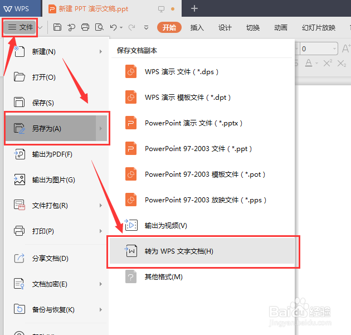The width and height of the screenshot is (351, 335).
Task: Expand the dropdown arrow beside 文件
Action: (x=41, y=27)
